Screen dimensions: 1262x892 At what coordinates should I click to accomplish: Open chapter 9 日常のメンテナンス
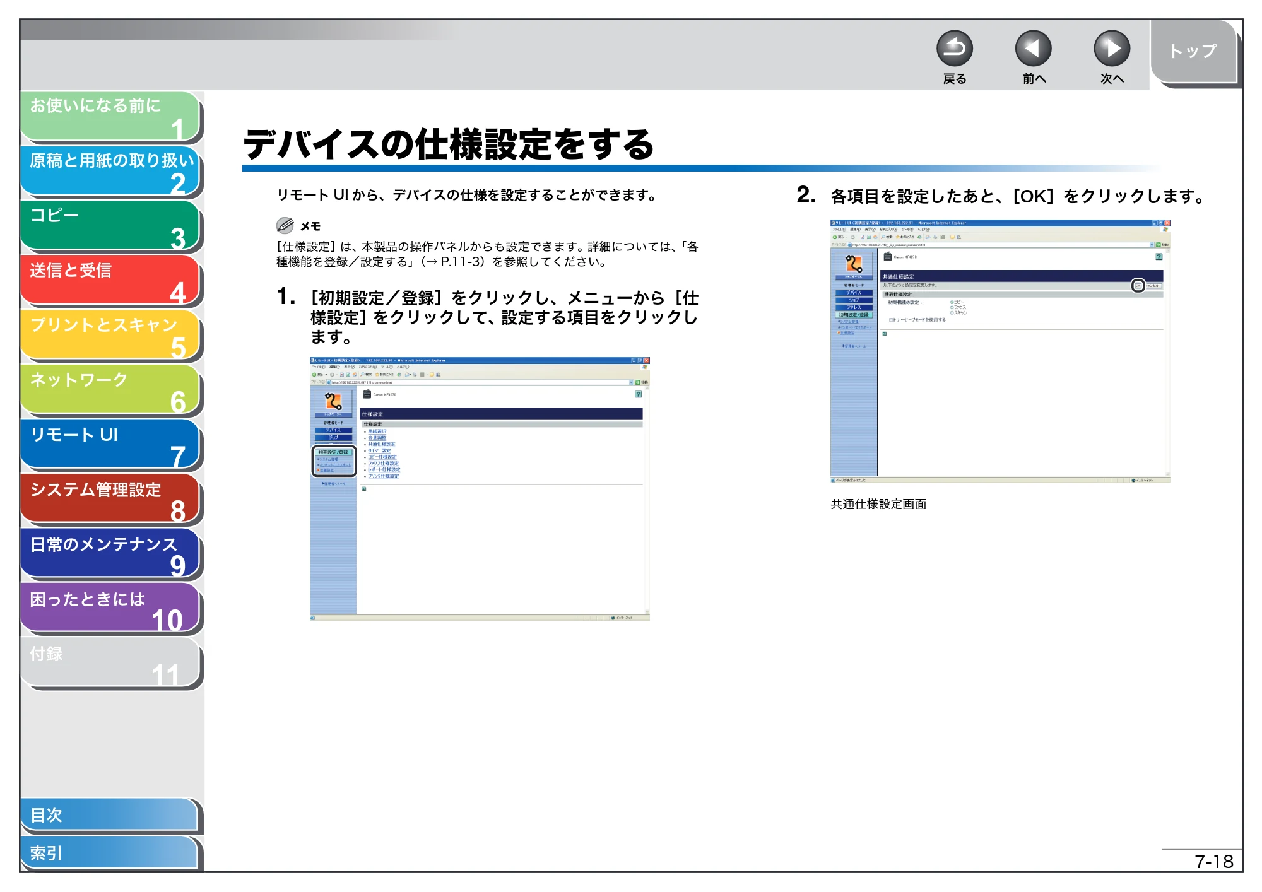pos(110,554)
